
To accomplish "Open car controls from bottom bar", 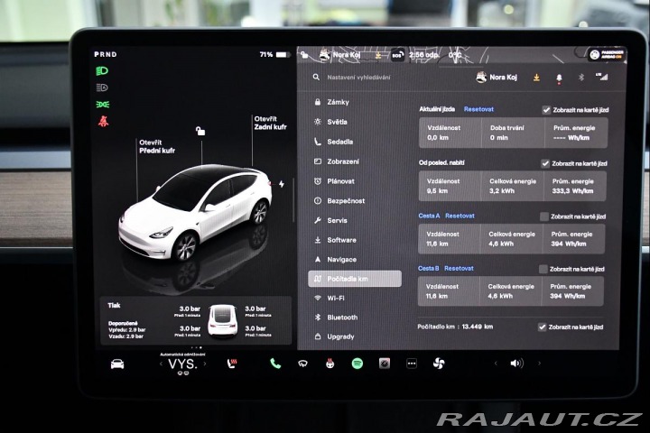I will [117, 364].
